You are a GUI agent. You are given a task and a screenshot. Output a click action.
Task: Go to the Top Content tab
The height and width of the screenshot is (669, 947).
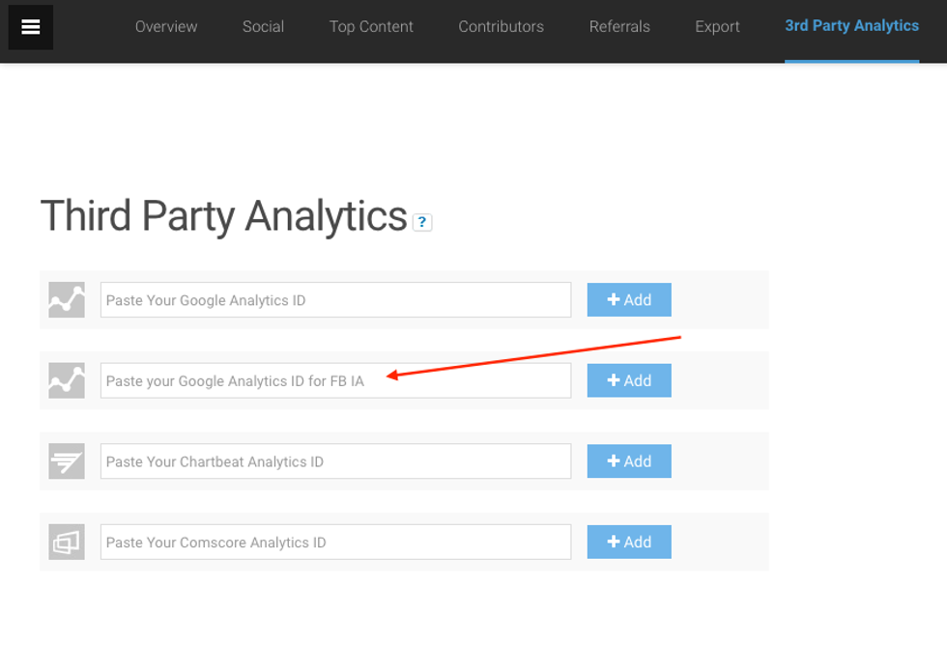pyautogui.click(x=371, y=27)
